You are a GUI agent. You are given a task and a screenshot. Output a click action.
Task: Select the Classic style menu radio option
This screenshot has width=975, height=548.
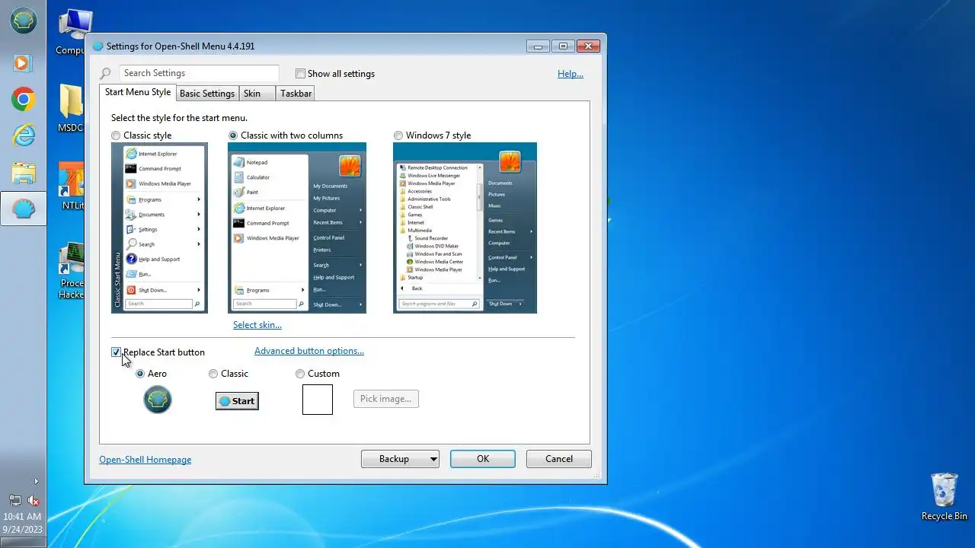tap(116, 135)
